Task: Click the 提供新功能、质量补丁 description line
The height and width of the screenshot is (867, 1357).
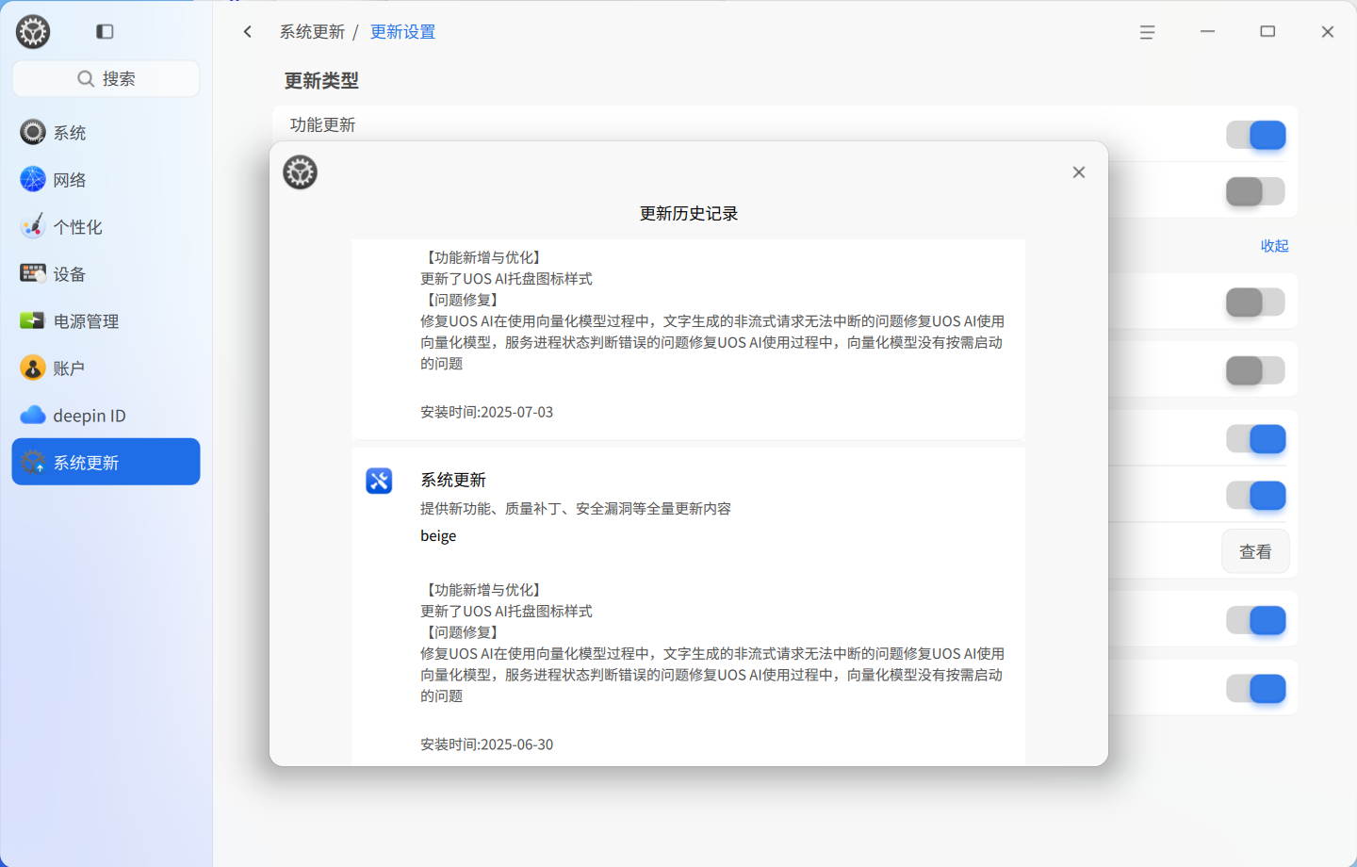Action: 576,509
